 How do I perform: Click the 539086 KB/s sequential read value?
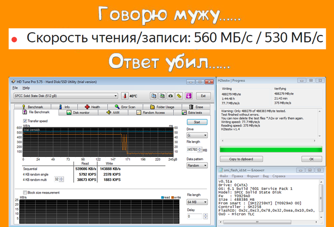(x=85, y=169)
